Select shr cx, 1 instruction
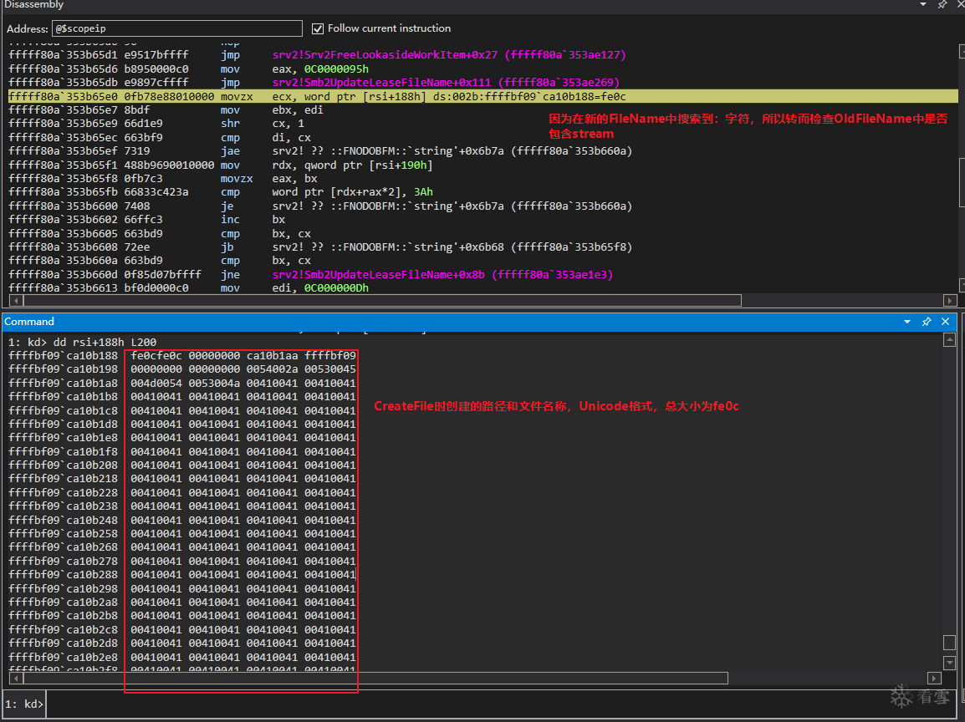The width and height of the screenshot is (965, 722). [x=156, y=124]
